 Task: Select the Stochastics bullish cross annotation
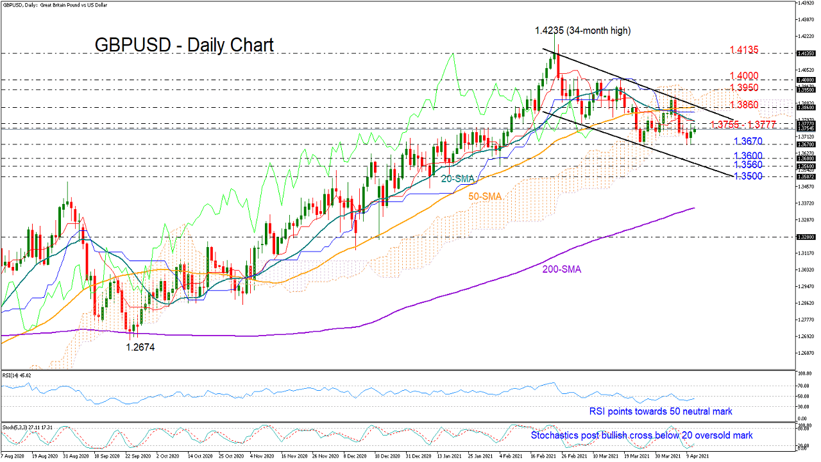click(x=641, y=435)
